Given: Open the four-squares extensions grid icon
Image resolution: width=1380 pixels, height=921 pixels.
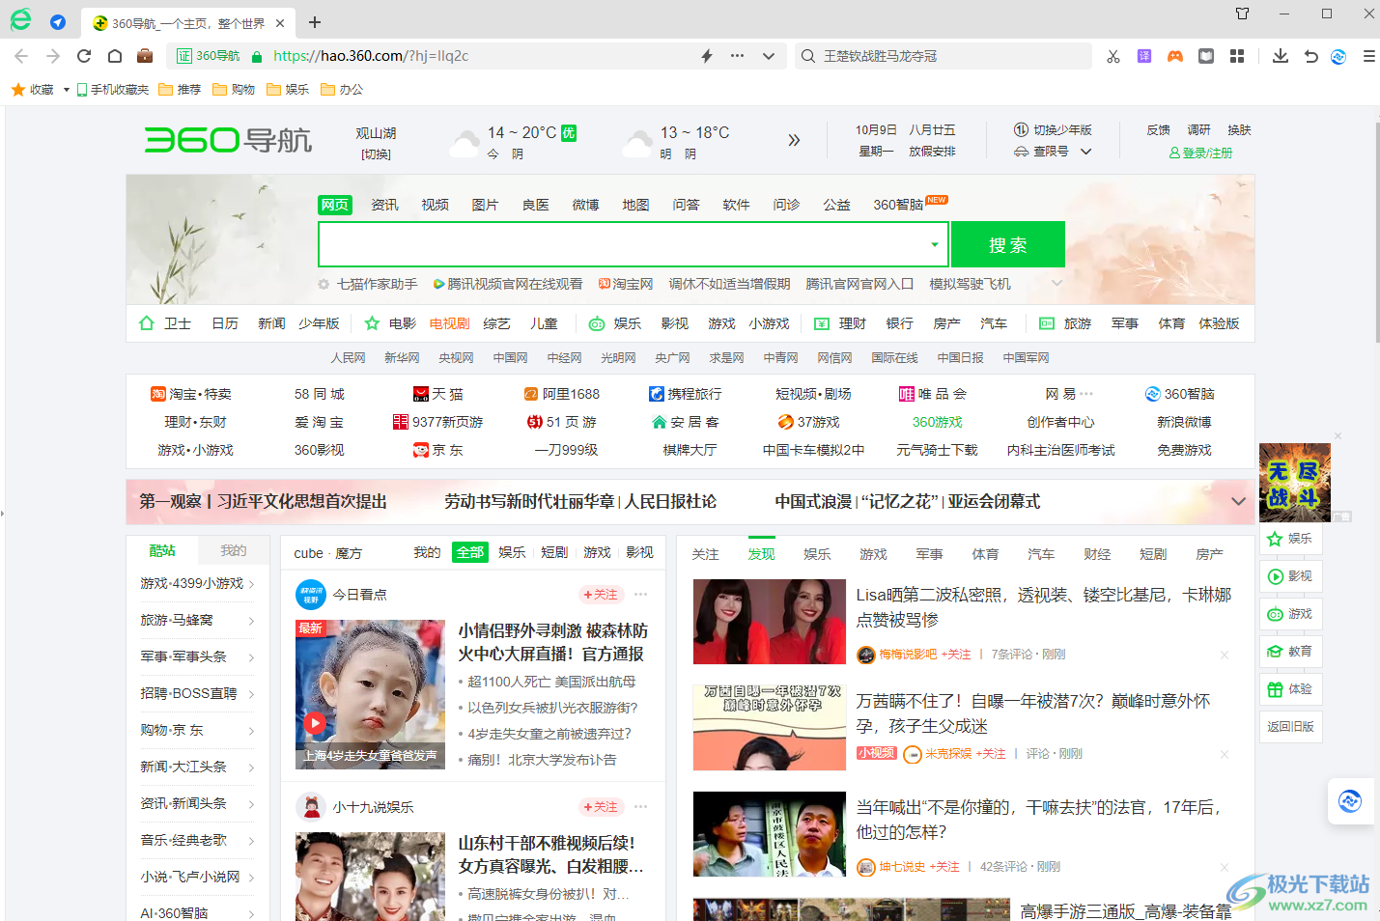Looking at the screenshot, I should coord(1237,56).
